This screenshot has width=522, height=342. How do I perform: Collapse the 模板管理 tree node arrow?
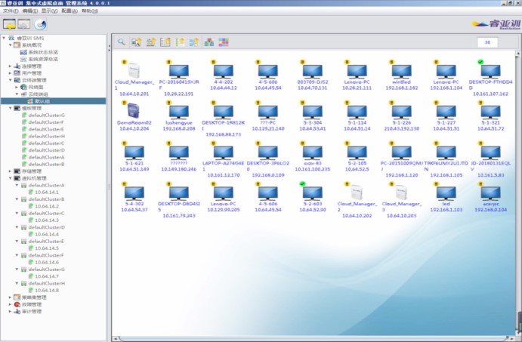click(x=11, y=108)
